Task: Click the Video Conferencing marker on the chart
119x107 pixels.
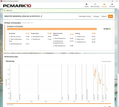Action: tap(11, 96)
